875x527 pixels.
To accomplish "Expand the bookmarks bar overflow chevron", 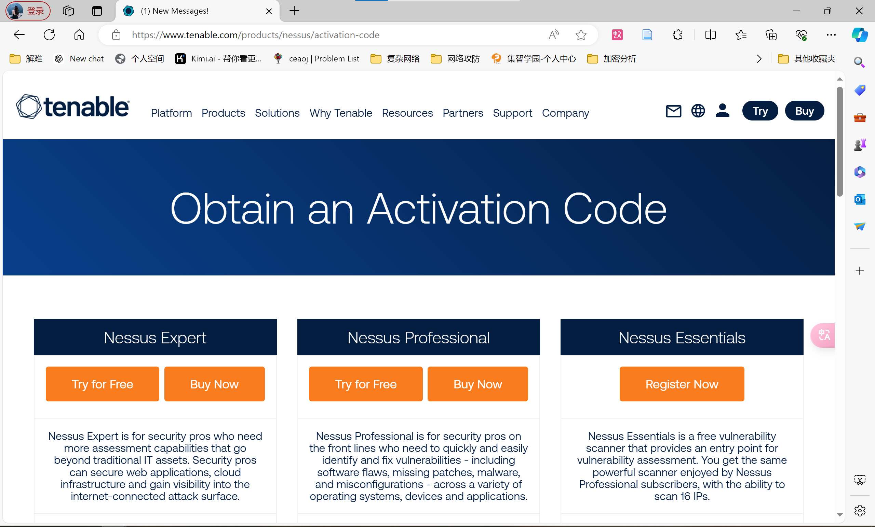I will tap(759, 58).
